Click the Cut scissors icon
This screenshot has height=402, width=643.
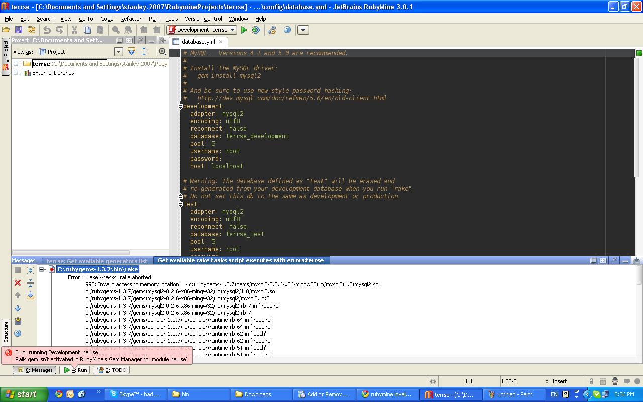(x=74, y=30)
